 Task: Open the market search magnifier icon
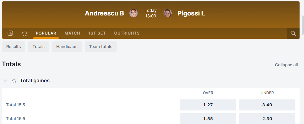pos(293,33)
